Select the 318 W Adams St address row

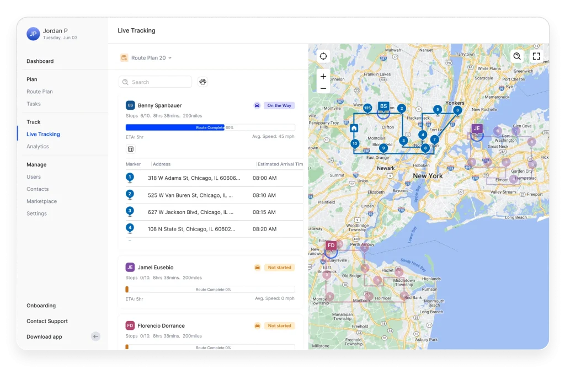214,178
